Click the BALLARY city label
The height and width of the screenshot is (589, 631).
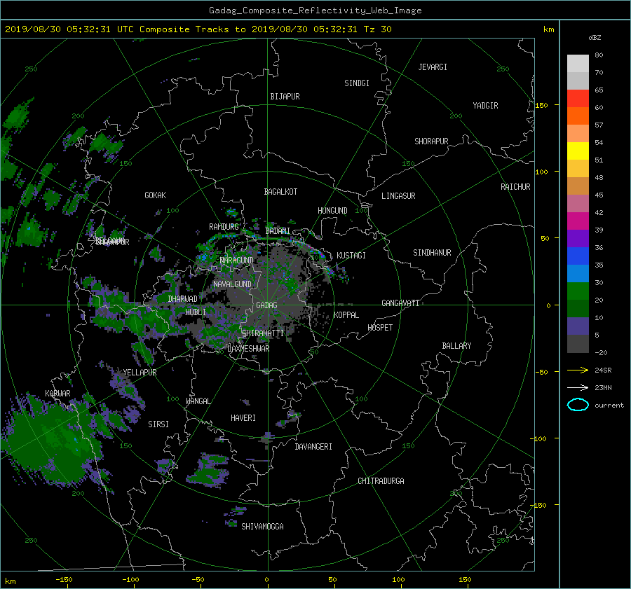point(456,346)
